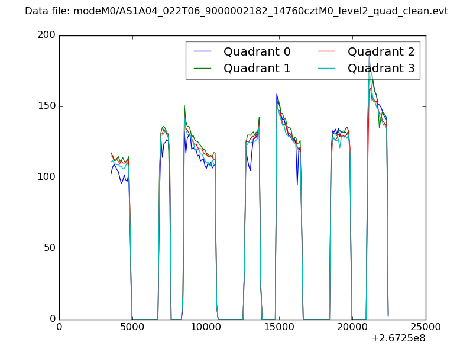The width and height of the screenshot is (473, 355).
Task: Click the 25000 tick label on x-axis
Action: tap(426, 327)
